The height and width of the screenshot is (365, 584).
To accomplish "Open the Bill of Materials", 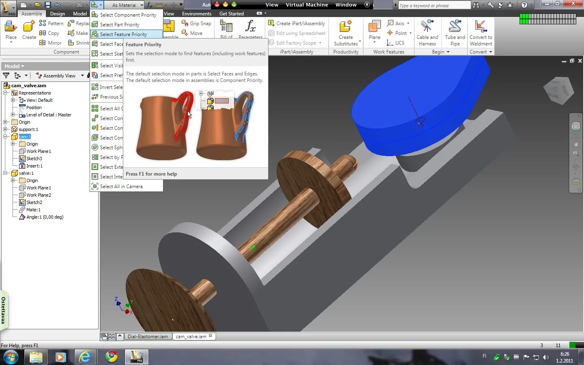I will 226,29.
